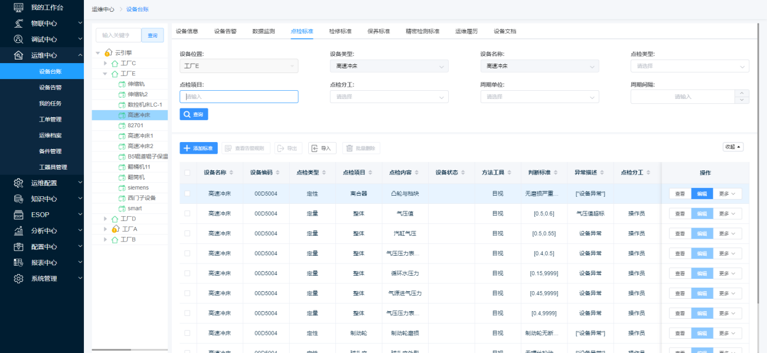Click the 系统管理 gear icon
Image resolution: width=767 pixels, height=353 pixels.
19,279
